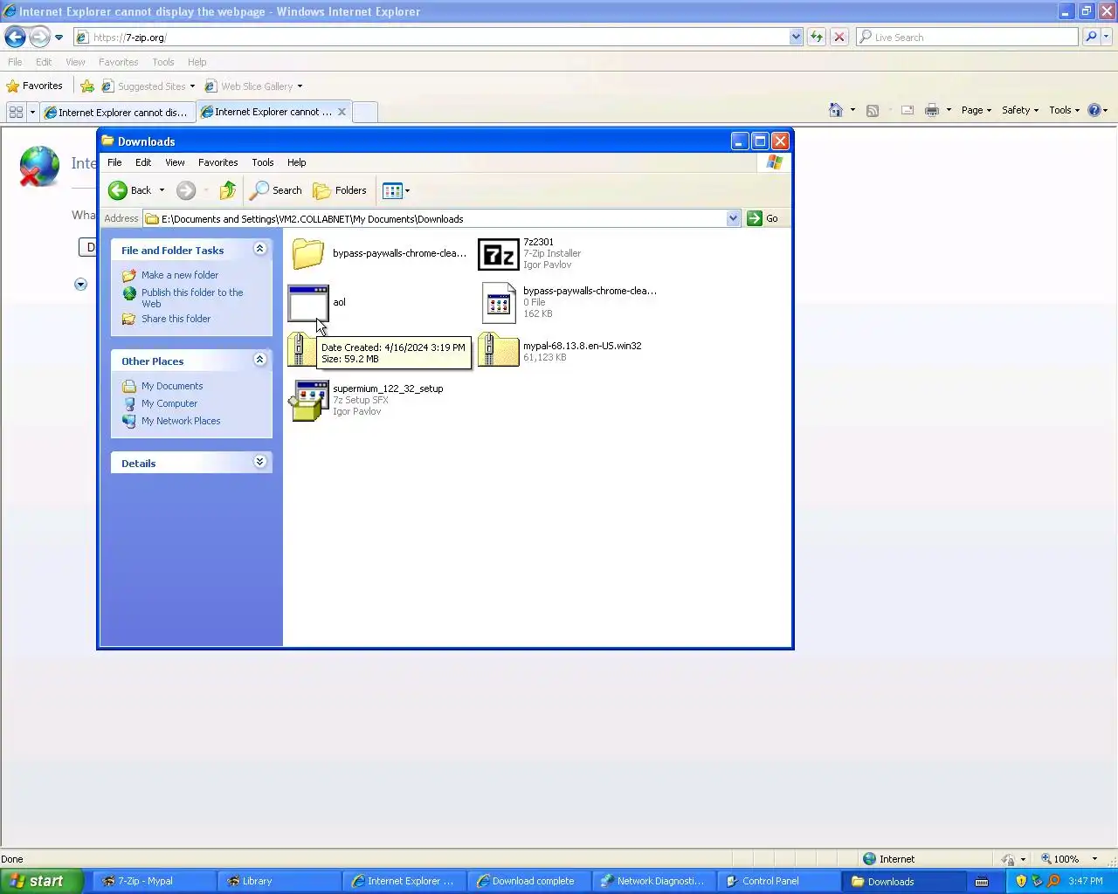Collapse the File and Folder Tasks panel

tap(259, 249)
